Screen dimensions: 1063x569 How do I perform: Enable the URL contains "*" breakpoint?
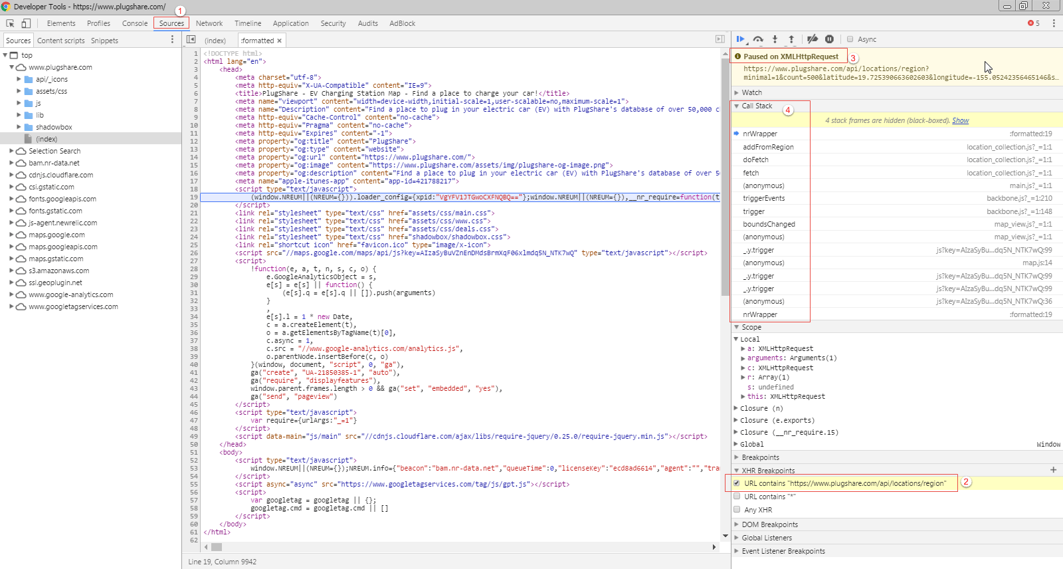point(737,497)
